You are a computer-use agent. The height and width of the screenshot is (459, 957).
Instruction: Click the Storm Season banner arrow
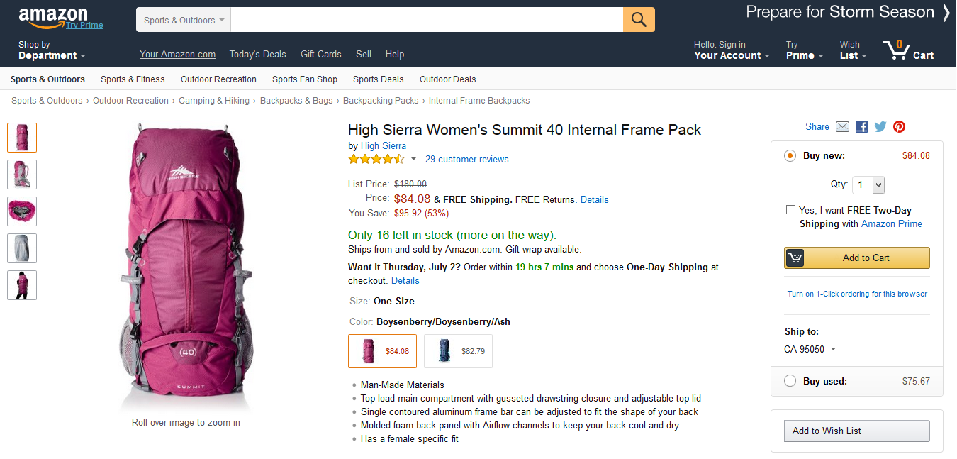click(946, 13)
